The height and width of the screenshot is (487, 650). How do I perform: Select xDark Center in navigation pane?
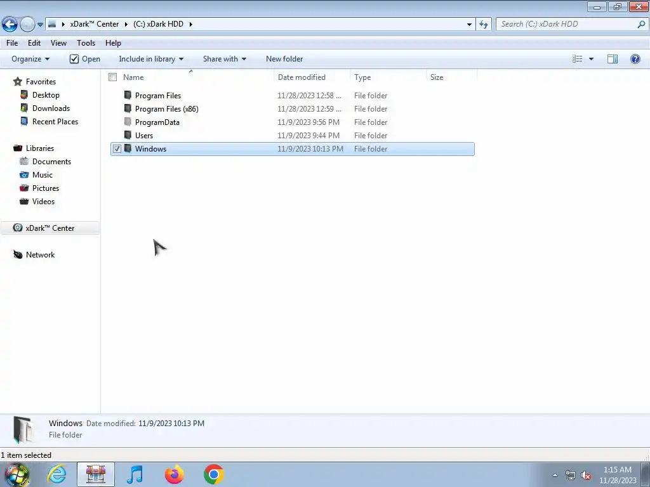[50, 228]
